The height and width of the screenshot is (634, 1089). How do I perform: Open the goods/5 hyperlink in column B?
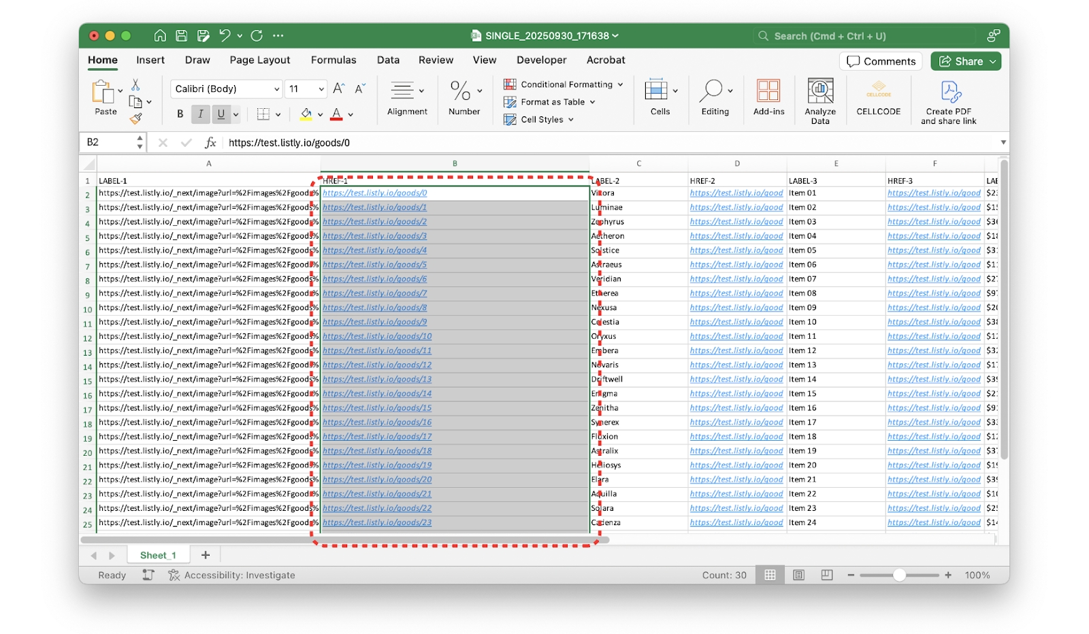[x=374, y=265]
